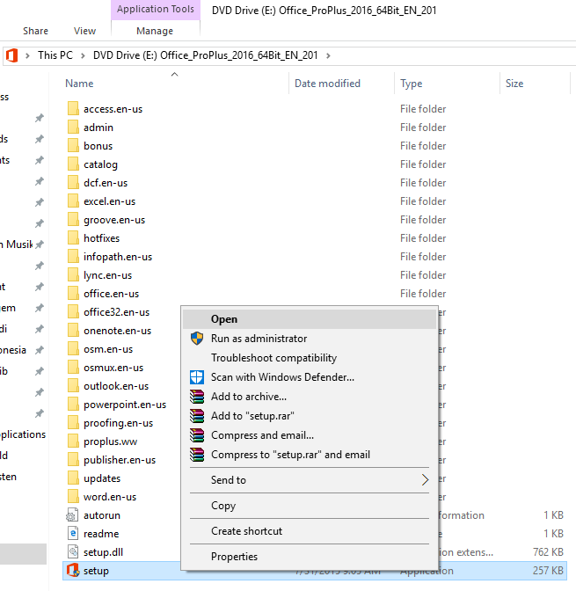The width and height of the screenshot is (576, 591).
Task: Click the infopath.en-us folder icon
Action: coord(73,256)
